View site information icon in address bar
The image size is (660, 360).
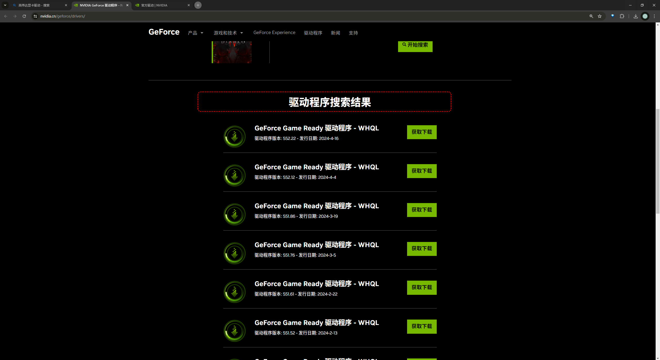(35, 16)
